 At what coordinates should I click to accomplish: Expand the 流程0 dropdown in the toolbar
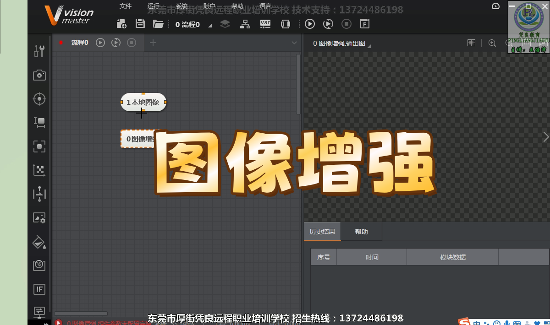[210, 26]
